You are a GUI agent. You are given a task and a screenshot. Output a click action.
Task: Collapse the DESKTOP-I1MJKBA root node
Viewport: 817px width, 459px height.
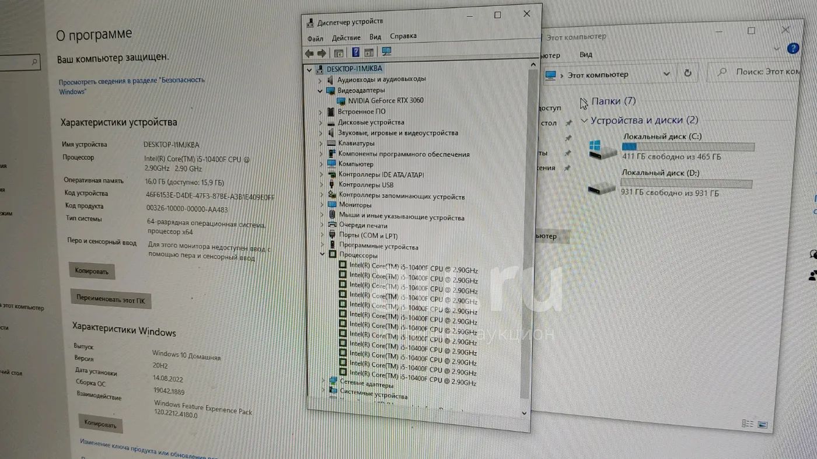click(309, 69)
